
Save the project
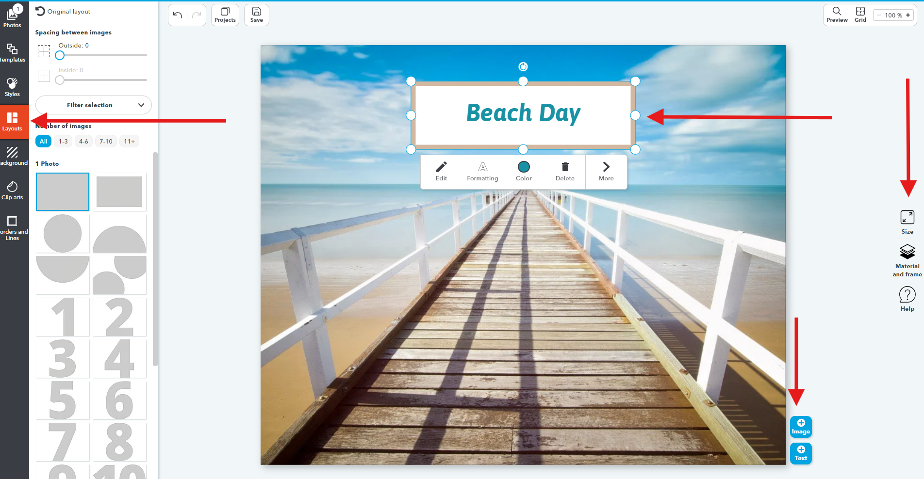pyautogui.click(x=257, y=15)
